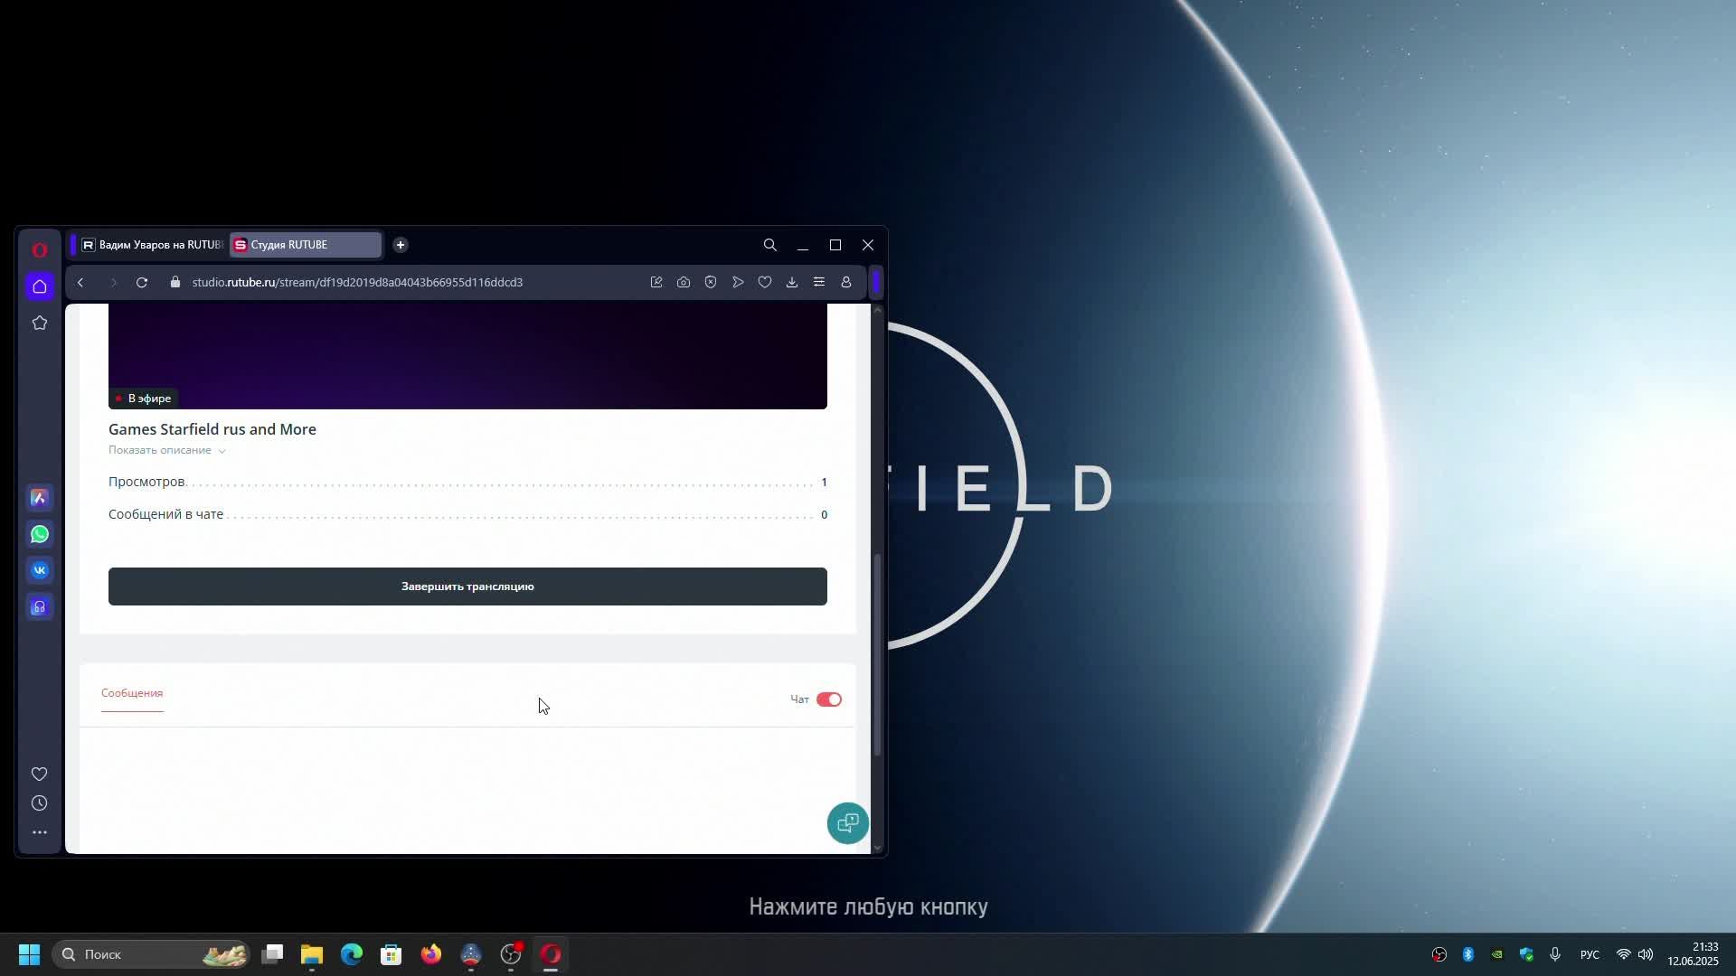
Task: Click Просмотров count value 1
Action: [x=824, y=482]
